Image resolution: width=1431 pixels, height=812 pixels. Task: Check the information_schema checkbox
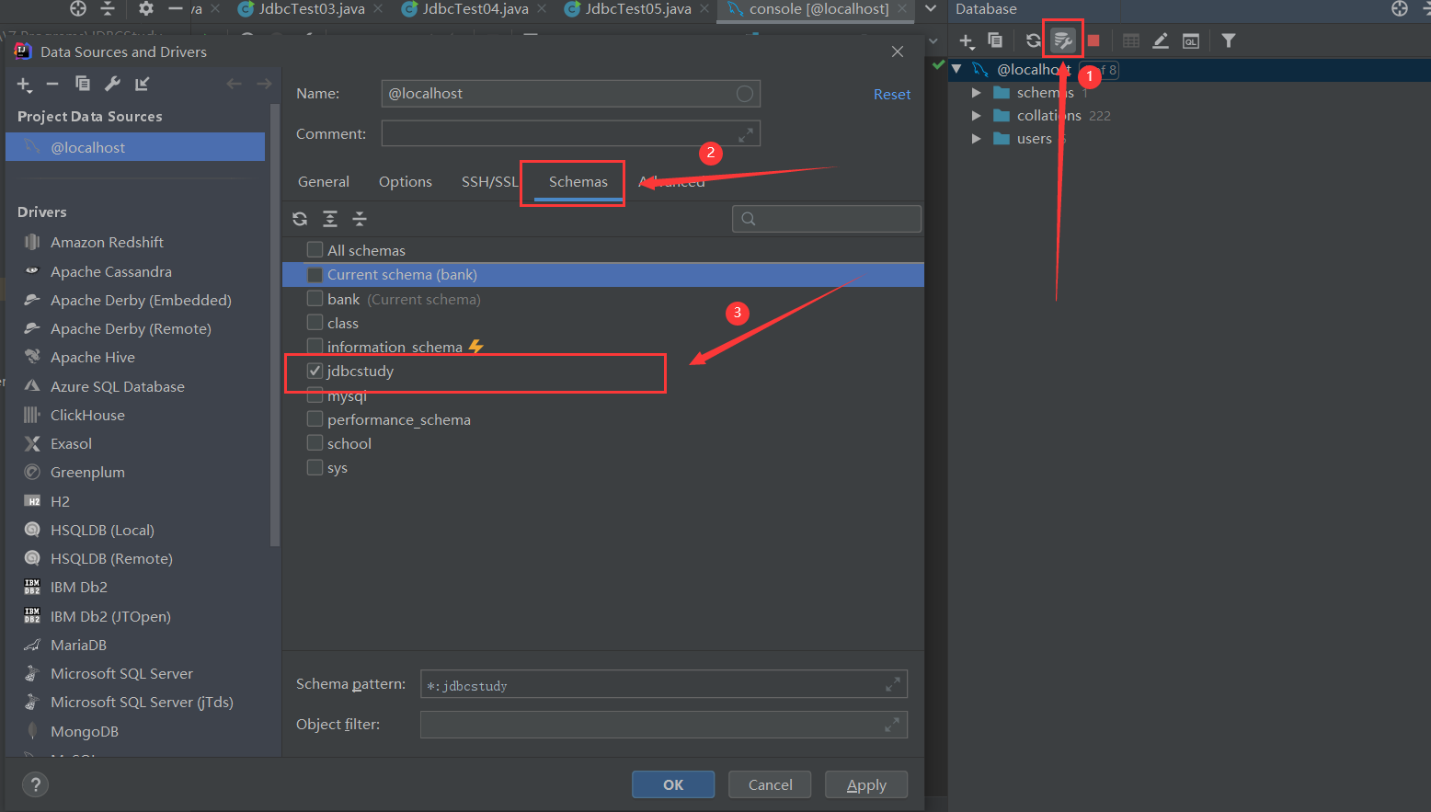[315, 347]
